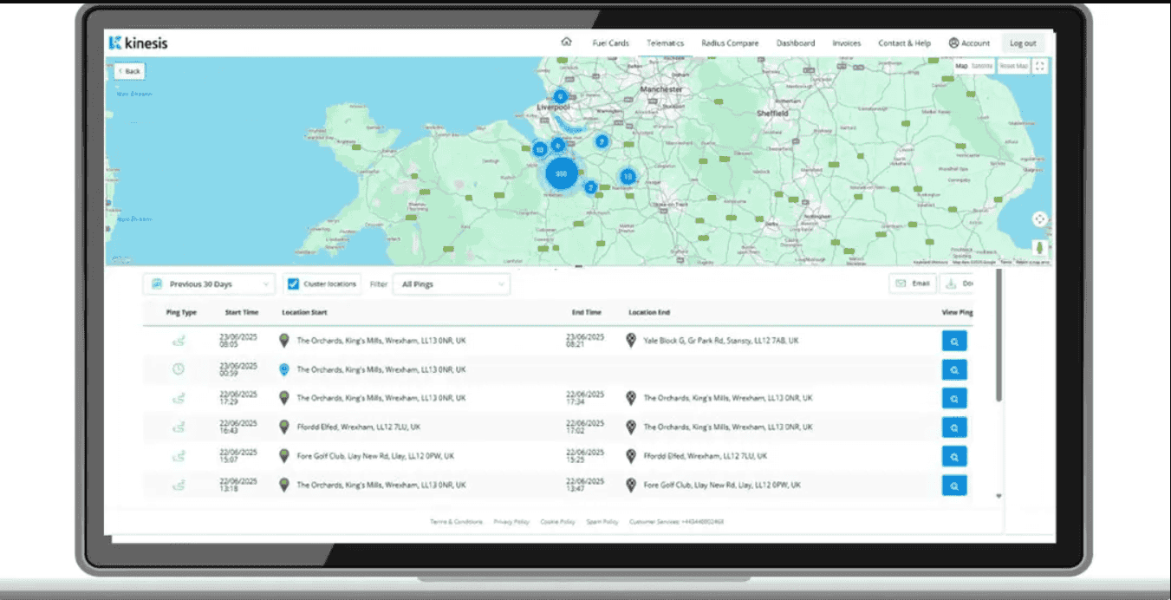Open the Previous 30 Days dropdown
Screen dimensions: 1171x600
[x=209, y=284]
